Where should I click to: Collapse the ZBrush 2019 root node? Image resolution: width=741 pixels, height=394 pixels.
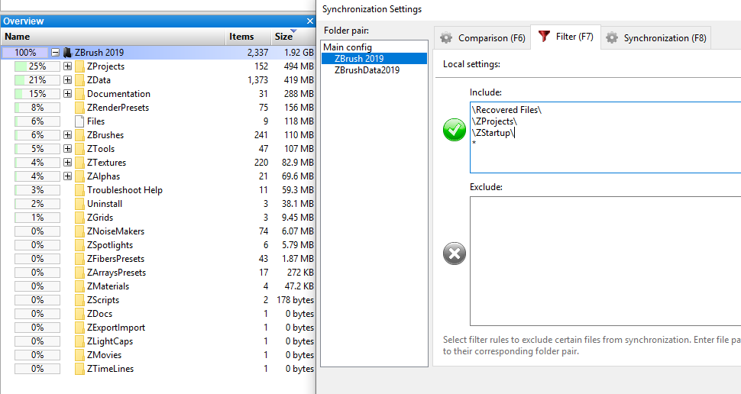55,53
